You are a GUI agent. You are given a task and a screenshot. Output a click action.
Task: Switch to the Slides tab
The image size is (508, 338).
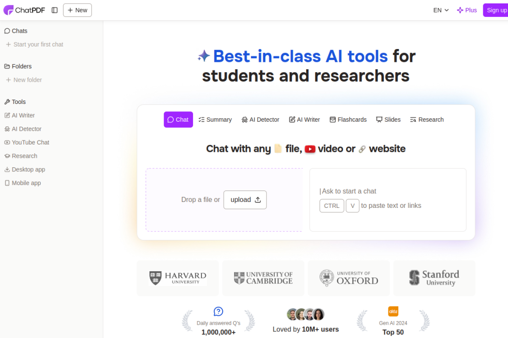[x=388, y=120]
